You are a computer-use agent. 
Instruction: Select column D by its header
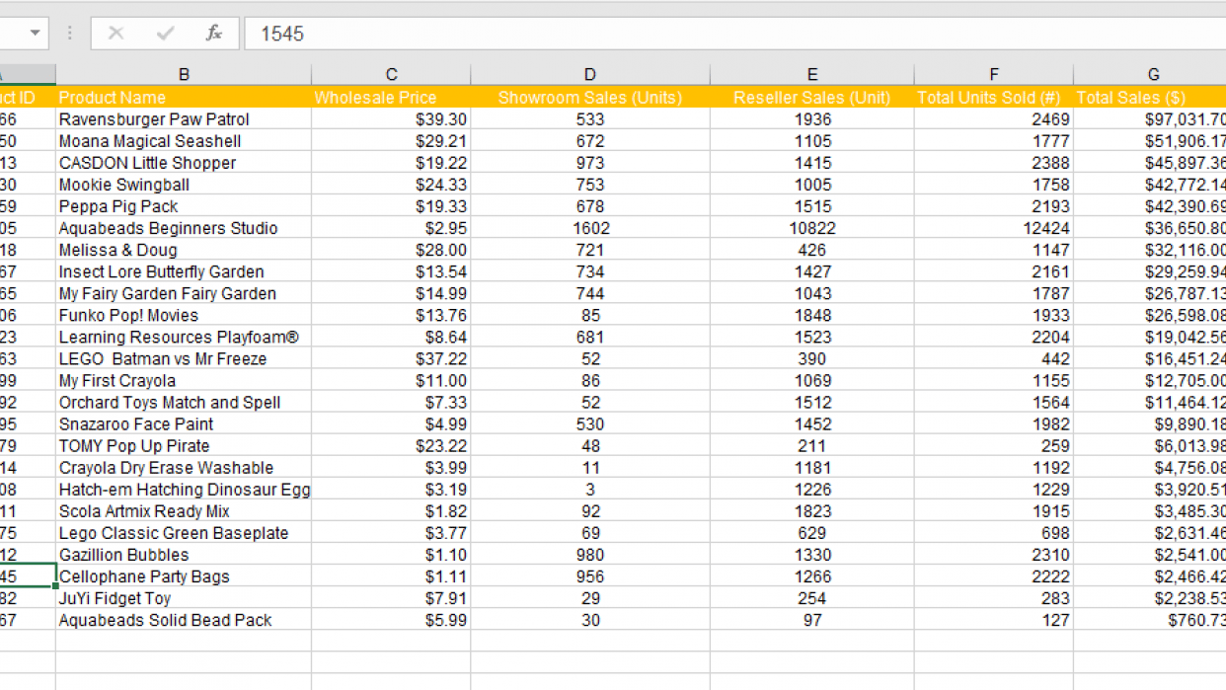pos(590,75)
